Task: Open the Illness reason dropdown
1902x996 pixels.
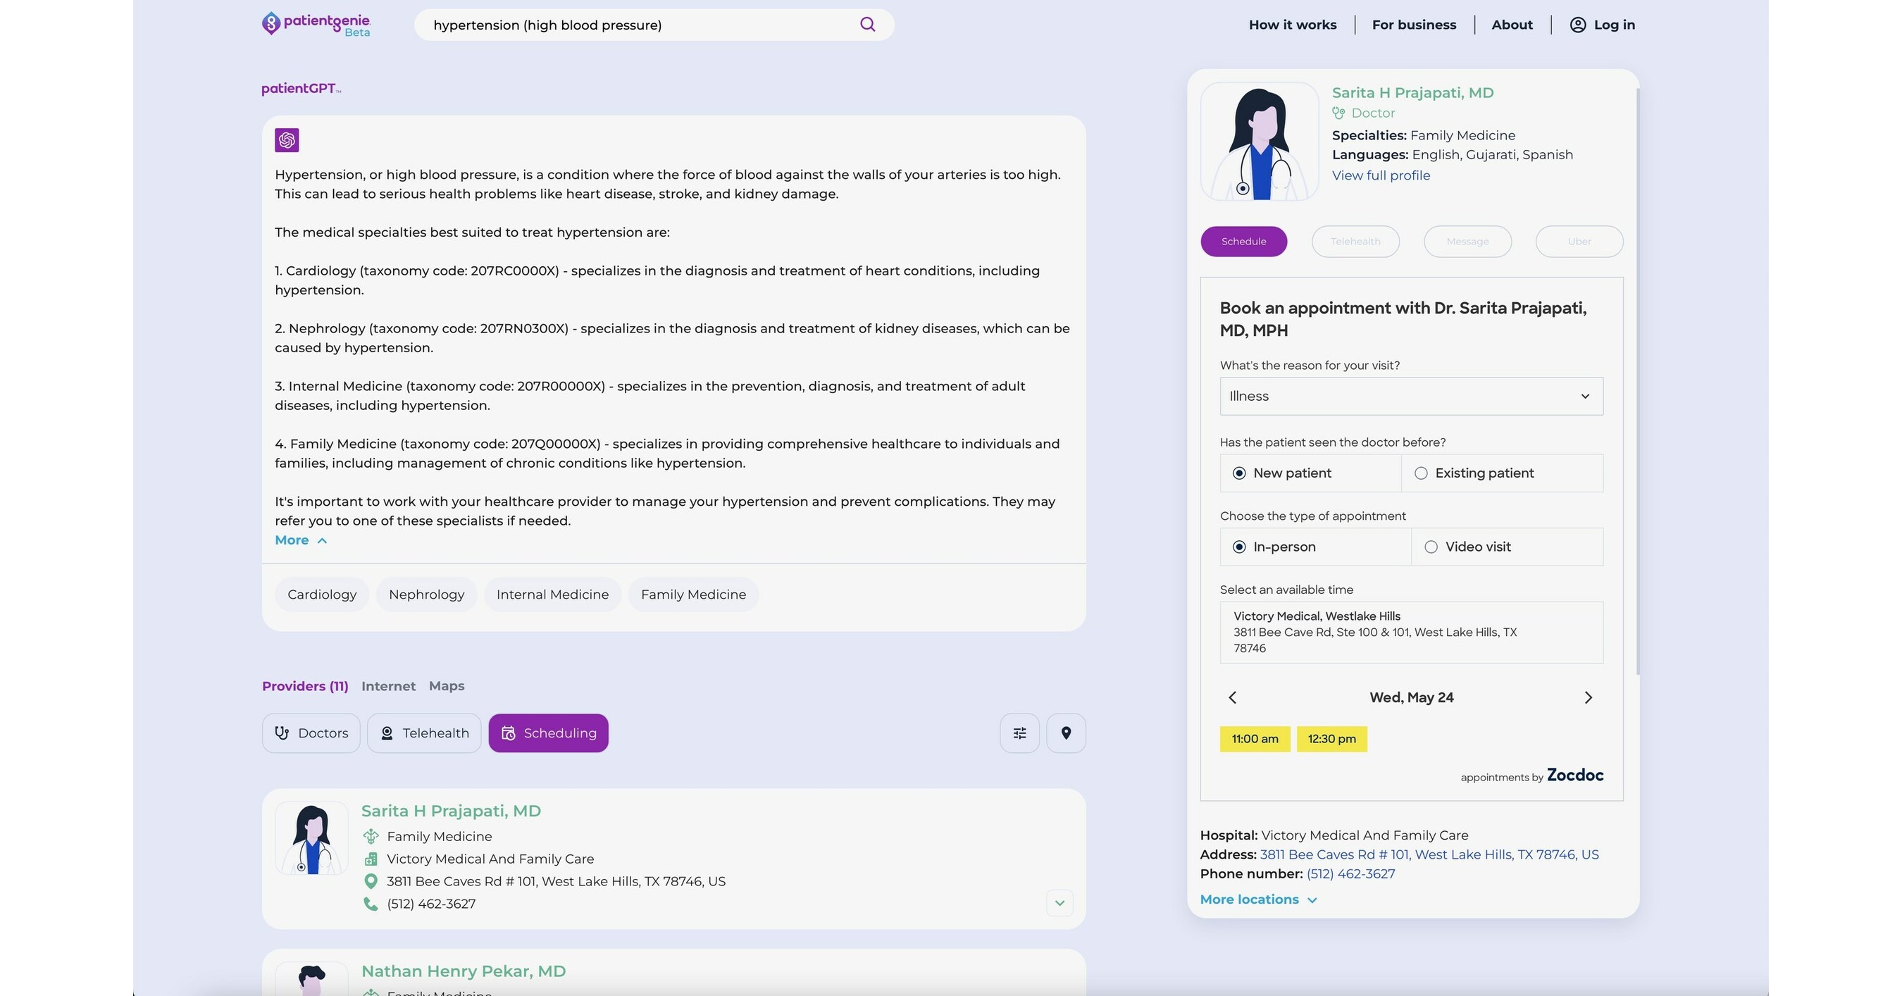Action: [x=1410, y=397]
